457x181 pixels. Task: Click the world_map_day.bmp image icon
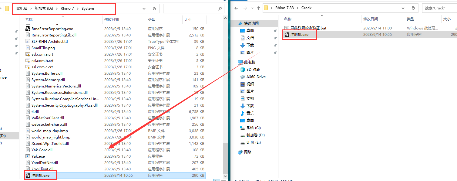(28, 131)
